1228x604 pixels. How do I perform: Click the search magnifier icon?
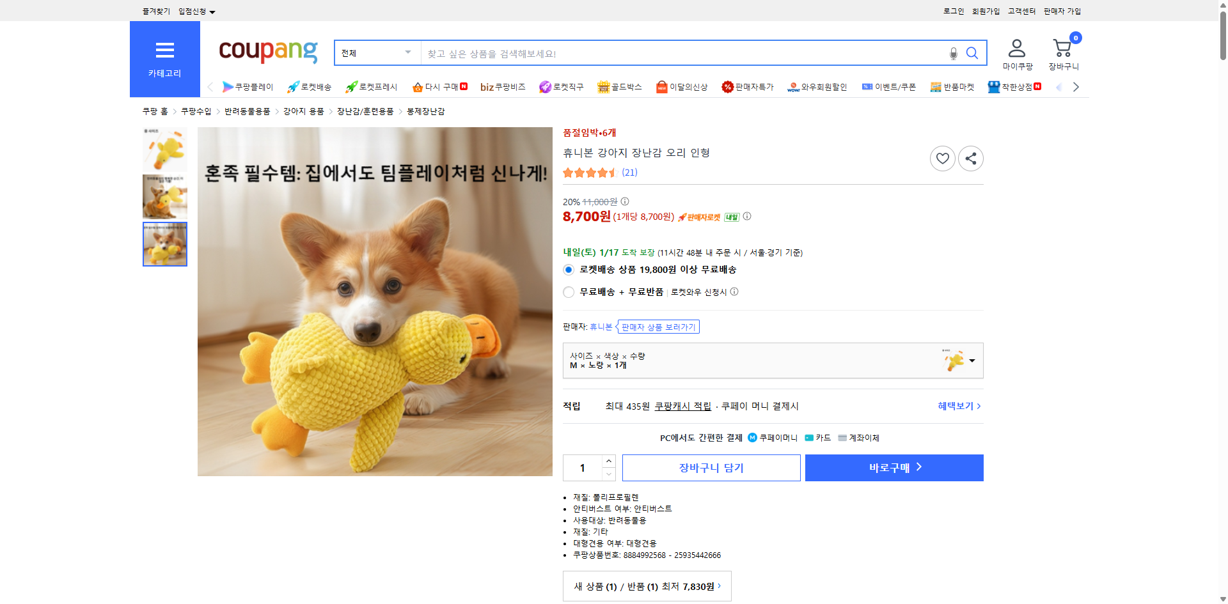(x=972, y=53)
